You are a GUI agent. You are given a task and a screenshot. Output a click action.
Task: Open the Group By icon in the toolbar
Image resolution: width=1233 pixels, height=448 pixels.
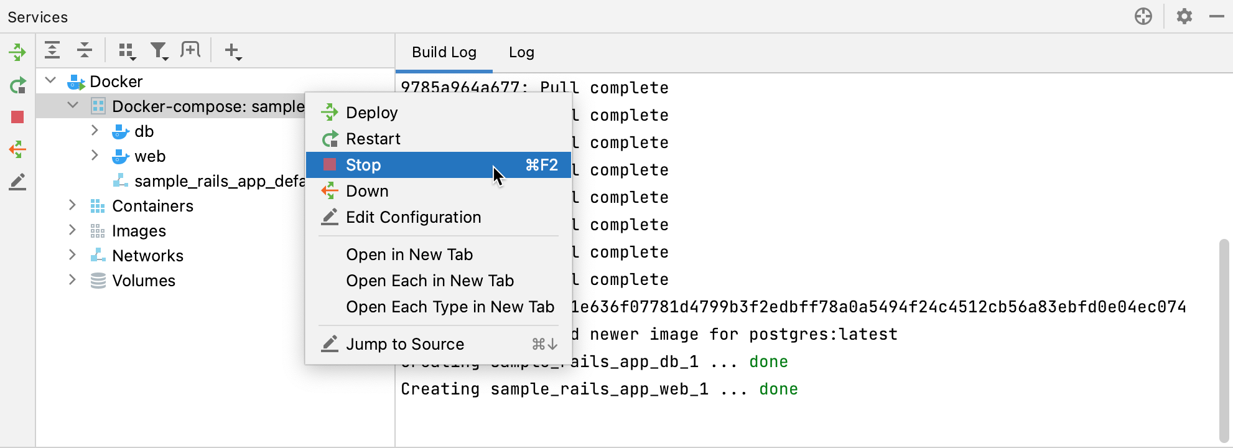(x=127, y=50)
